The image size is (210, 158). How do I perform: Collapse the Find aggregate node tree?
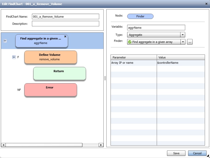pyautogui.click(x=5, y=41)
